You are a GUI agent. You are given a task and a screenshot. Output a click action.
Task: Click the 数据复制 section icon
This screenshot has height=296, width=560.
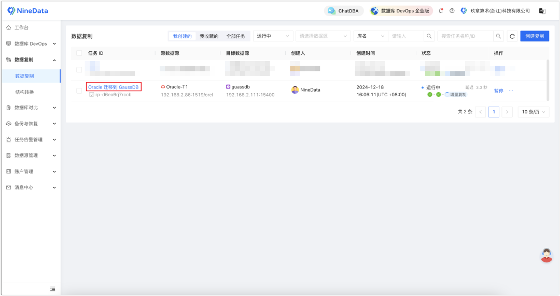[9, 60]
